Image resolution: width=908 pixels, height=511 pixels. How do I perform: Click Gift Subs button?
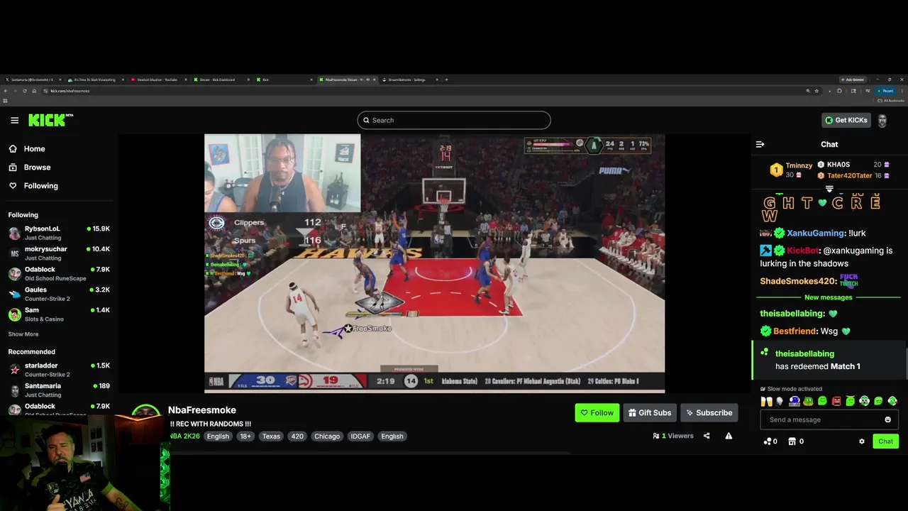tap(649, 412)
